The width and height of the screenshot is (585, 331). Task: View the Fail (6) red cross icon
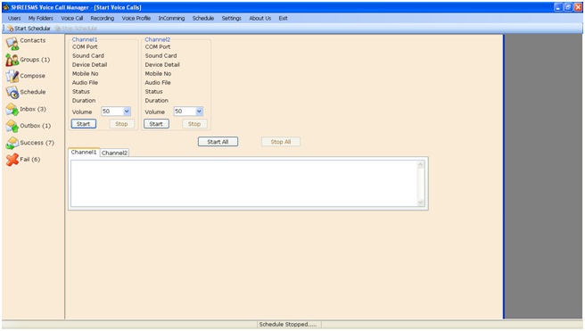click(12, 160)
